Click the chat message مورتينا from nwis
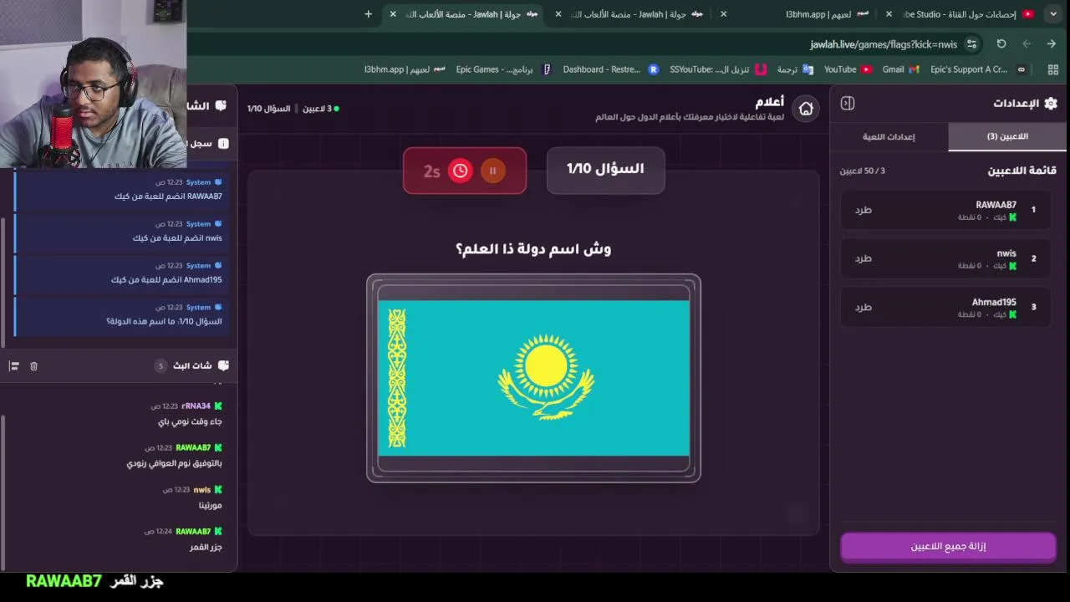This screenshot has height=602, width=1070. (x=211, y=505)
